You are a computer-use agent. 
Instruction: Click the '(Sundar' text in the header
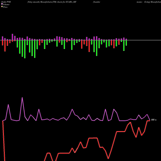pyautogui.click(x=97, y=2)
